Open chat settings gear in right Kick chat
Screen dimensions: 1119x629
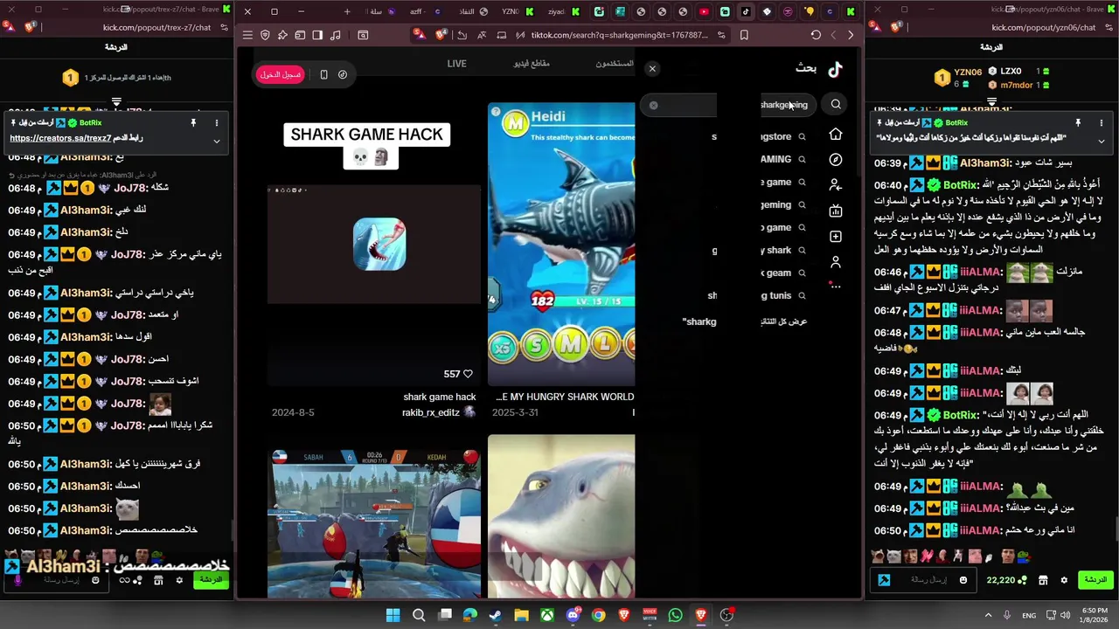(x=1064, y=580)
